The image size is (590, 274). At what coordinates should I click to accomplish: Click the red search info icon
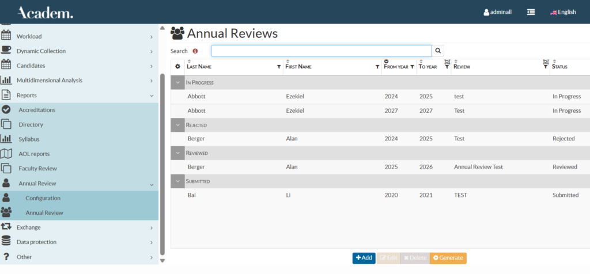[x=195, y=51]
